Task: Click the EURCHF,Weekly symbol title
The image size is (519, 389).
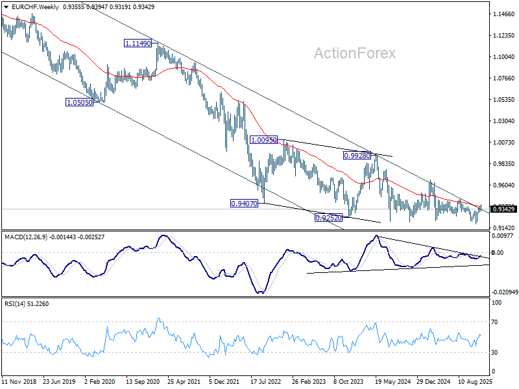Action: point(35,7)
